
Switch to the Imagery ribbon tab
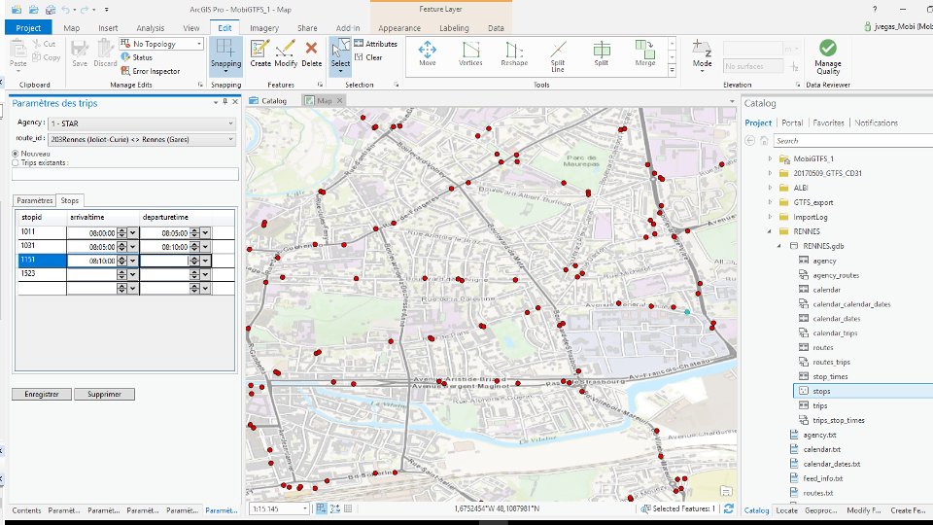pyautogui.click(x=264, y=28)
